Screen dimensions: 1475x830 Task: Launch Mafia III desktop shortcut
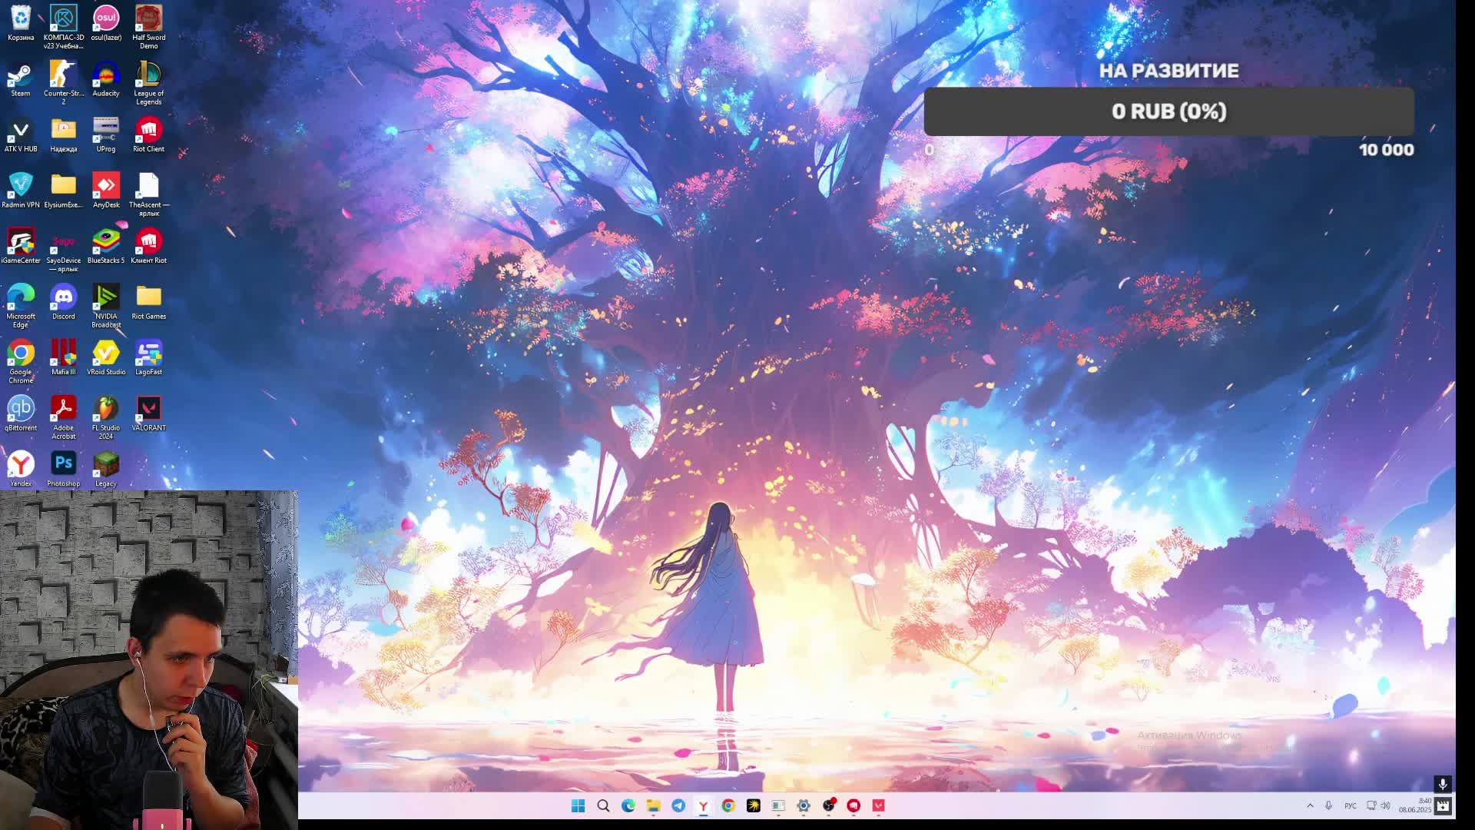click(64, 358)
